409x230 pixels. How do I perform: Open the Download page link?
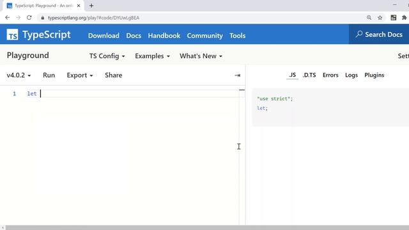coord(104,36)
